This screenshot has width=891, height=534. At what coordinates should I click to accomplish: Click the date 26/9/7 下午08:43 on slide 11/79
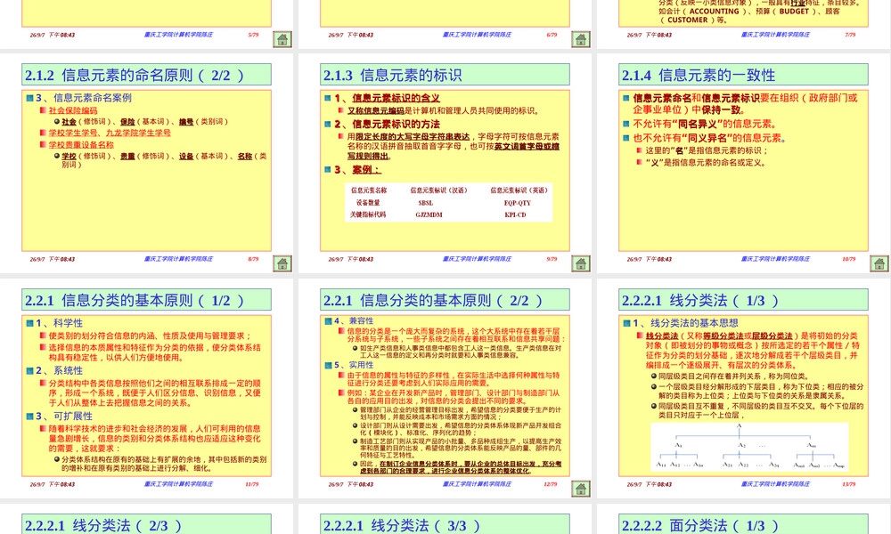click(x=53, y=484)
